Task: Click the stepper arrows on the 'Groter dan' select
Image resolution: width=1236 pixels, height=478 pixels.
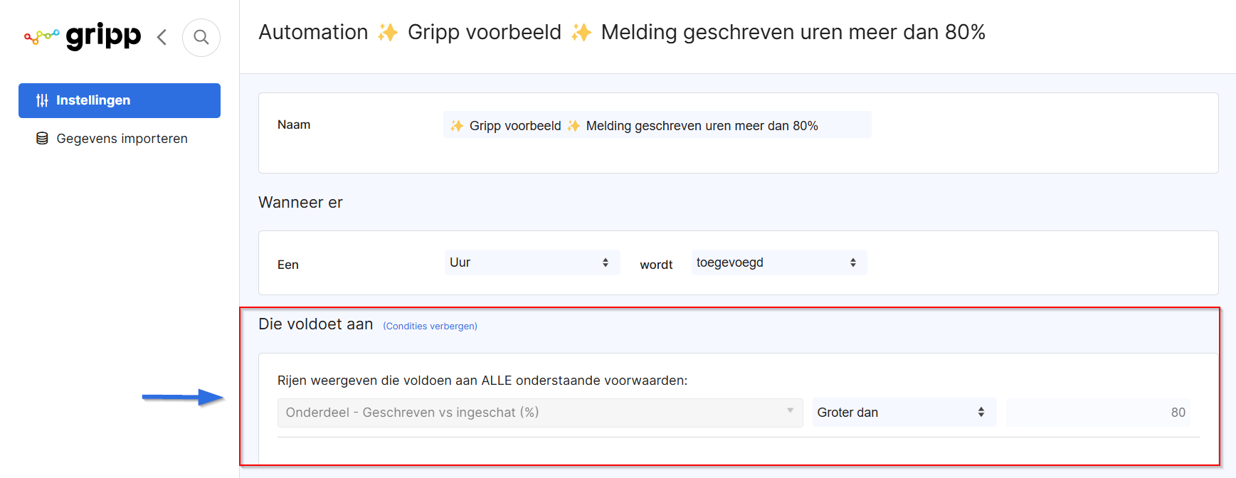Action: (x=981, y=413)
